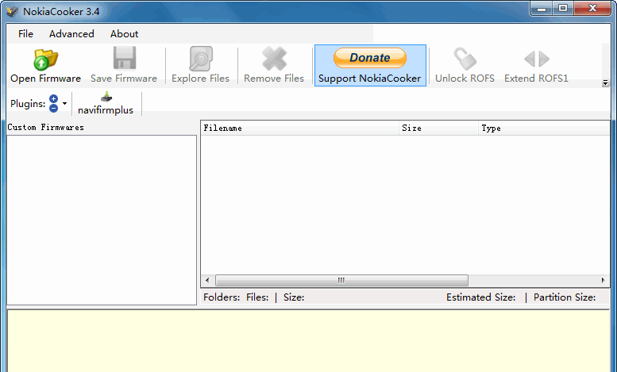Viewport: 617px width, 372px height.
Task: Sort by the Type column header
Action: coord(544,128)
